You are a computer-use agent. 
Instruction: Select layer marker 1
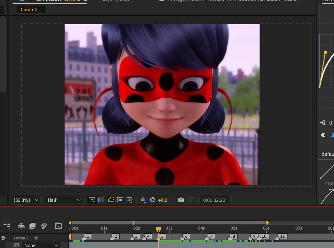pos(87,236)
